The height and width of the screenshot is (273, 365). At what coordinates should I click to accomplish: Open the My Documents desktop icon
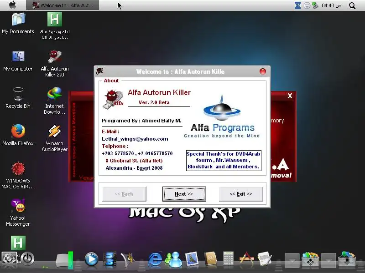(x=18, y=23)
